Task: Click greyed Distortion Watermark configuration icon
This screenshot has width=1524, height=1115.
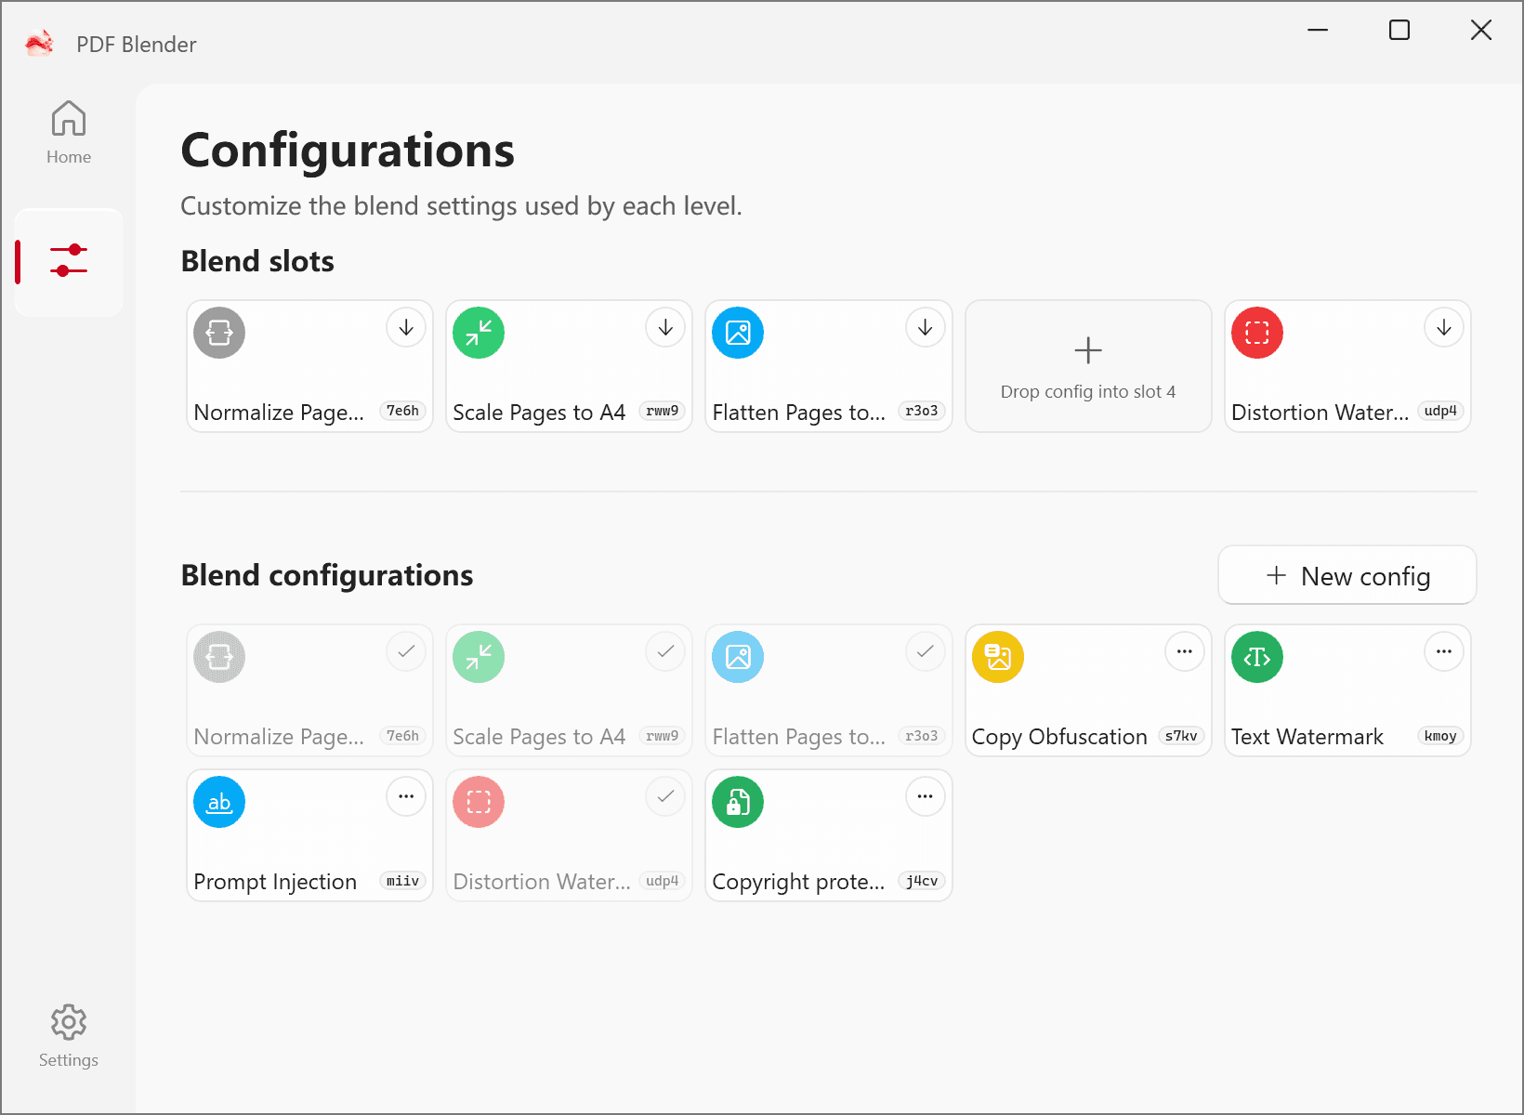Action: click(479, 802)
